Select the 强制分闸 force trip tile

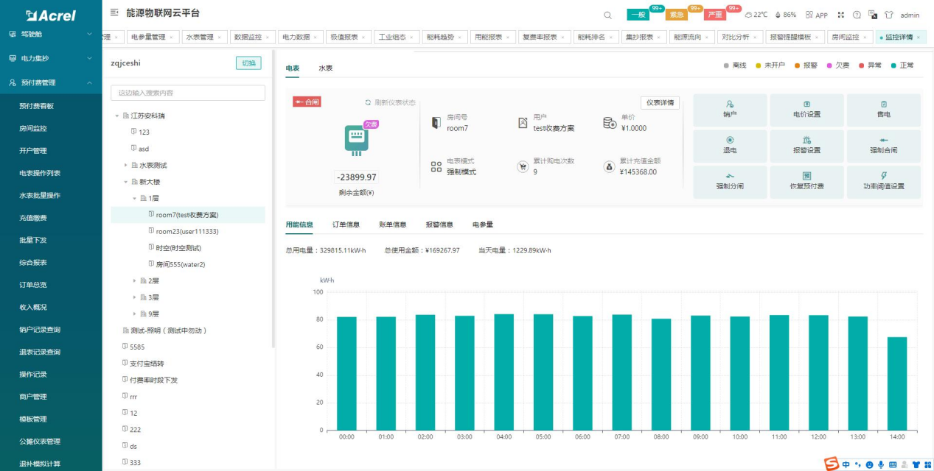click(x=730, y=181)
